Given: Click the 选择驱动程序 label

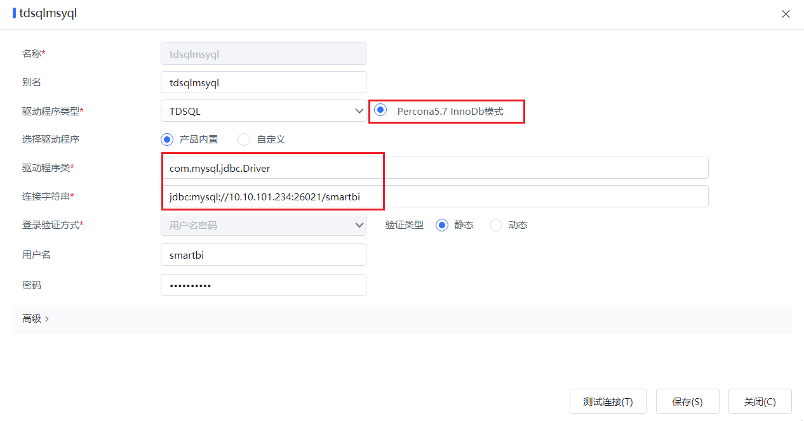Looking at the screenshot, I should pyautogui.click(x=50, y=139).
